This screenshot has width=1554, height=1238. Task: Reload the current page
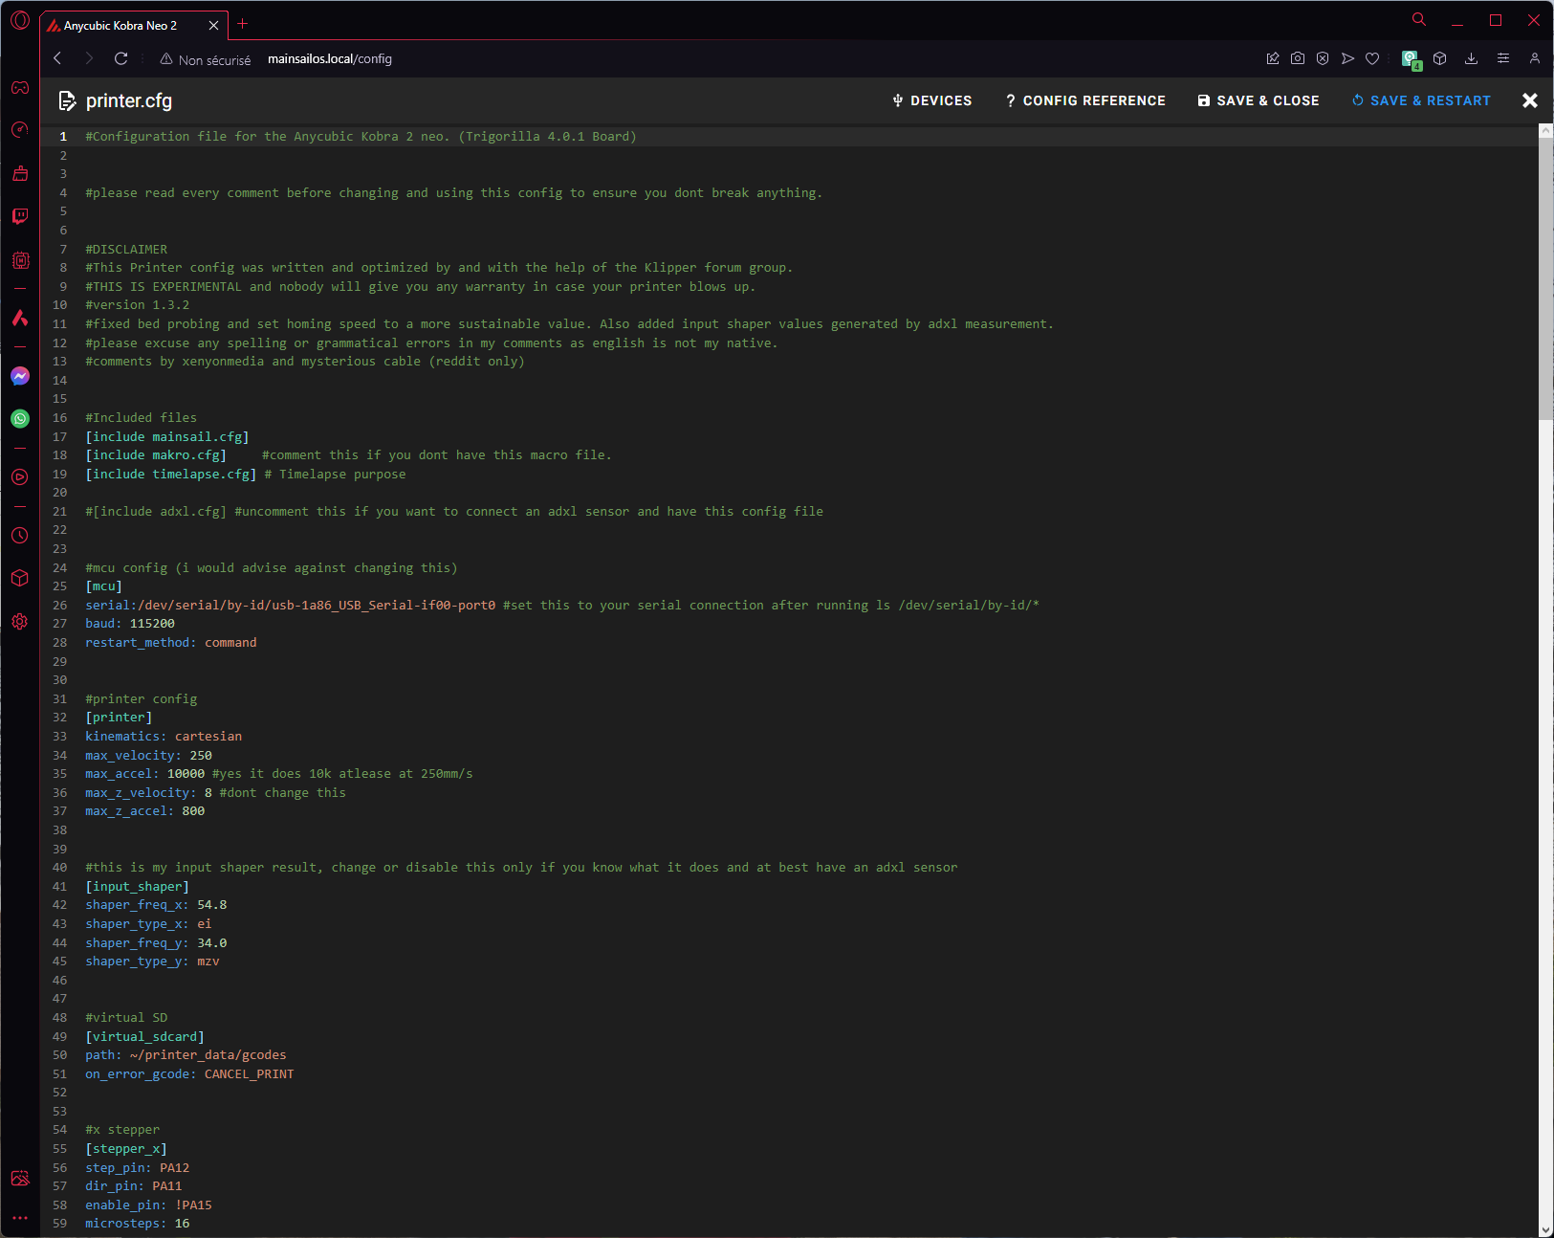(120, 58)
